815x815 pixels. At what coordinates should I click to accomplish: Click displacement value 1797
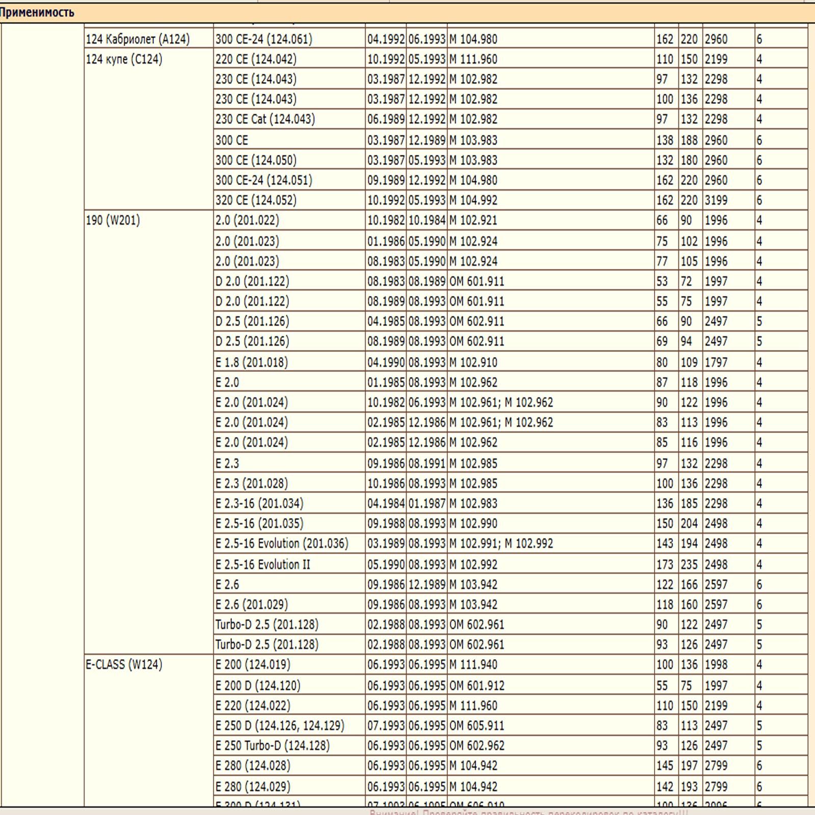[x=716, y=362]
